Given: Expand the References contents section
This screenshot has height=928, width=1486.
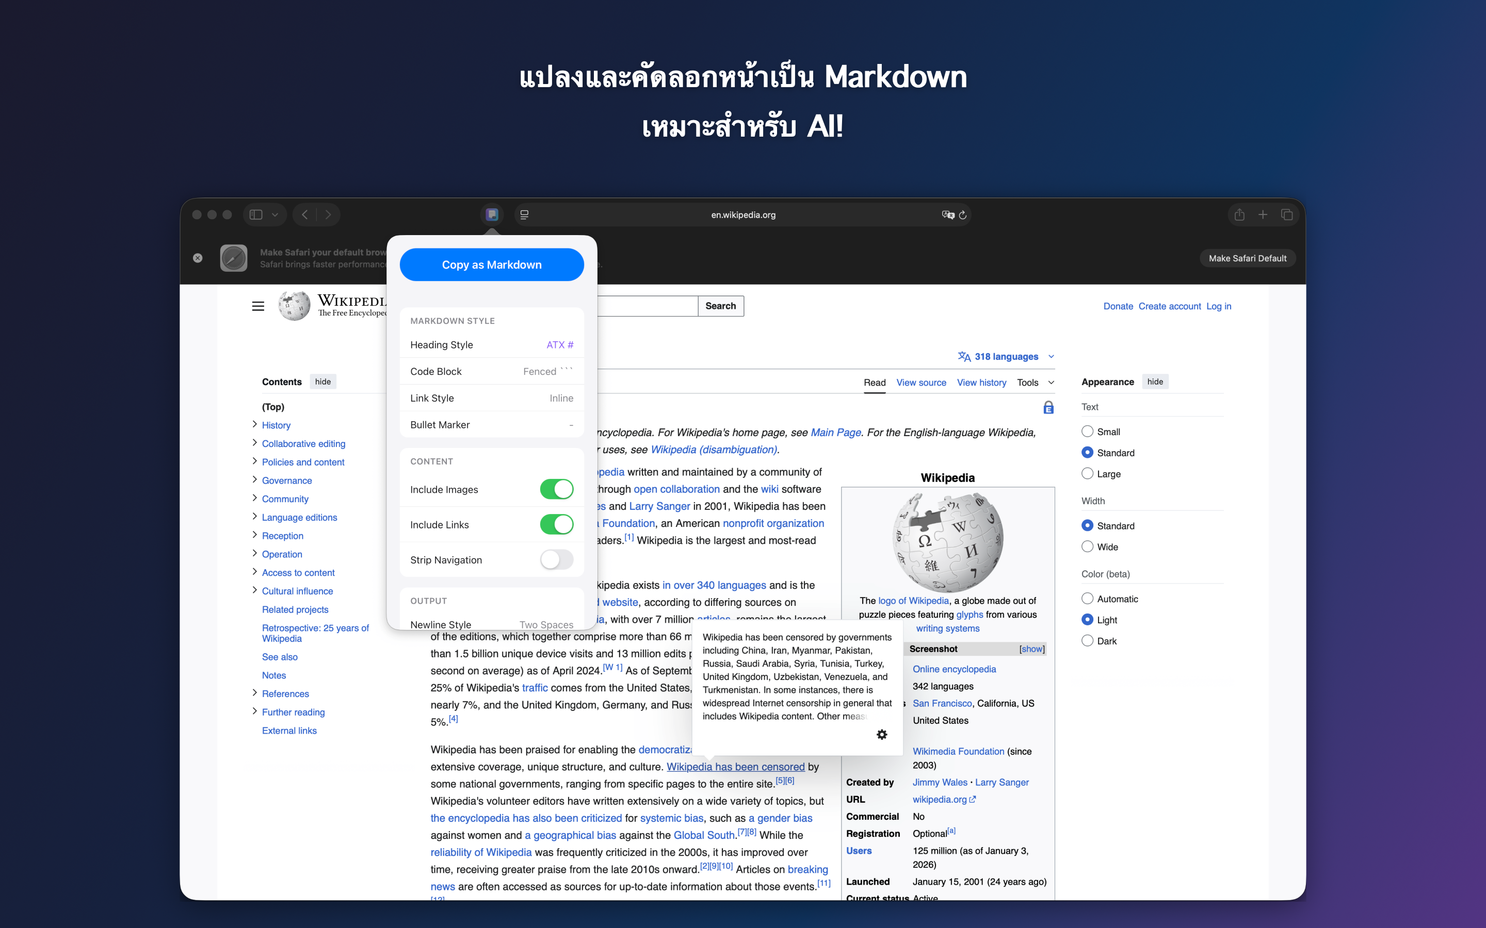Looking at the screenshot, I should tap(254, 692).
